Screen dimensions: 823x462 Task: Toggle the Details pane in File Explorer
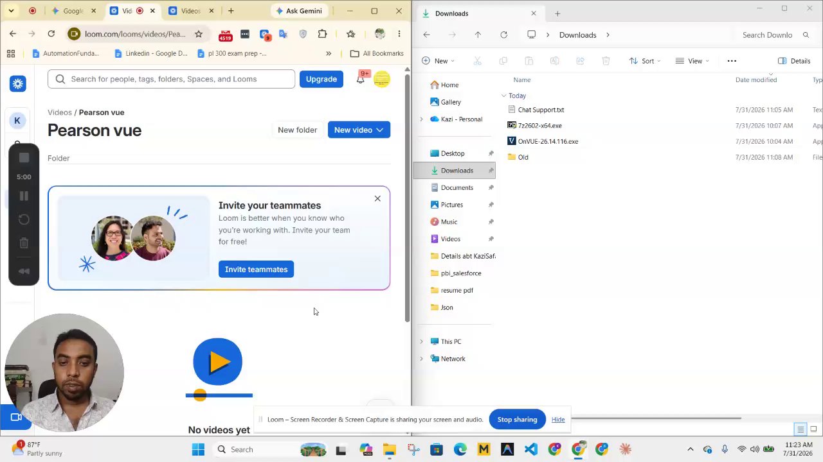[794, 61]
